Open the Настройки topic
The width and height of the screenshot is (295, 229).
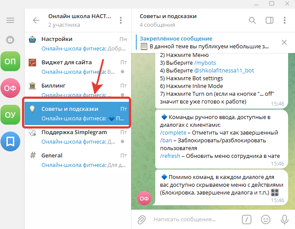coord(78,44)
